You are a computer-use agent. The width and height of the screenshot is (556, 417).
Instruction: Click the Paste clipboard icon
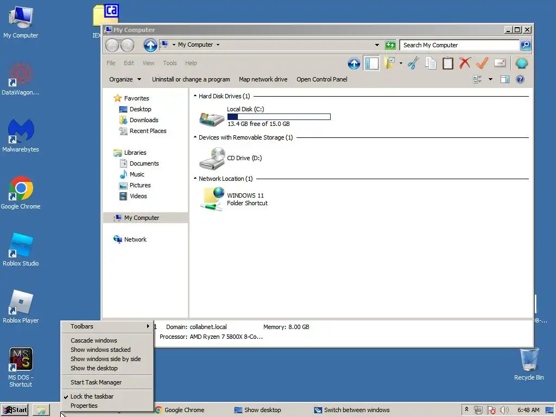pos(448,64)
